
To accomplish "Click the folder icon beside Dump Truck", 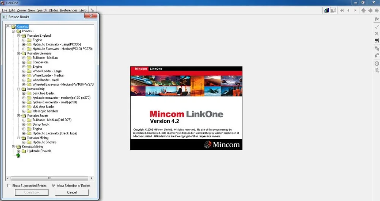I will click(x=29, y=125).
